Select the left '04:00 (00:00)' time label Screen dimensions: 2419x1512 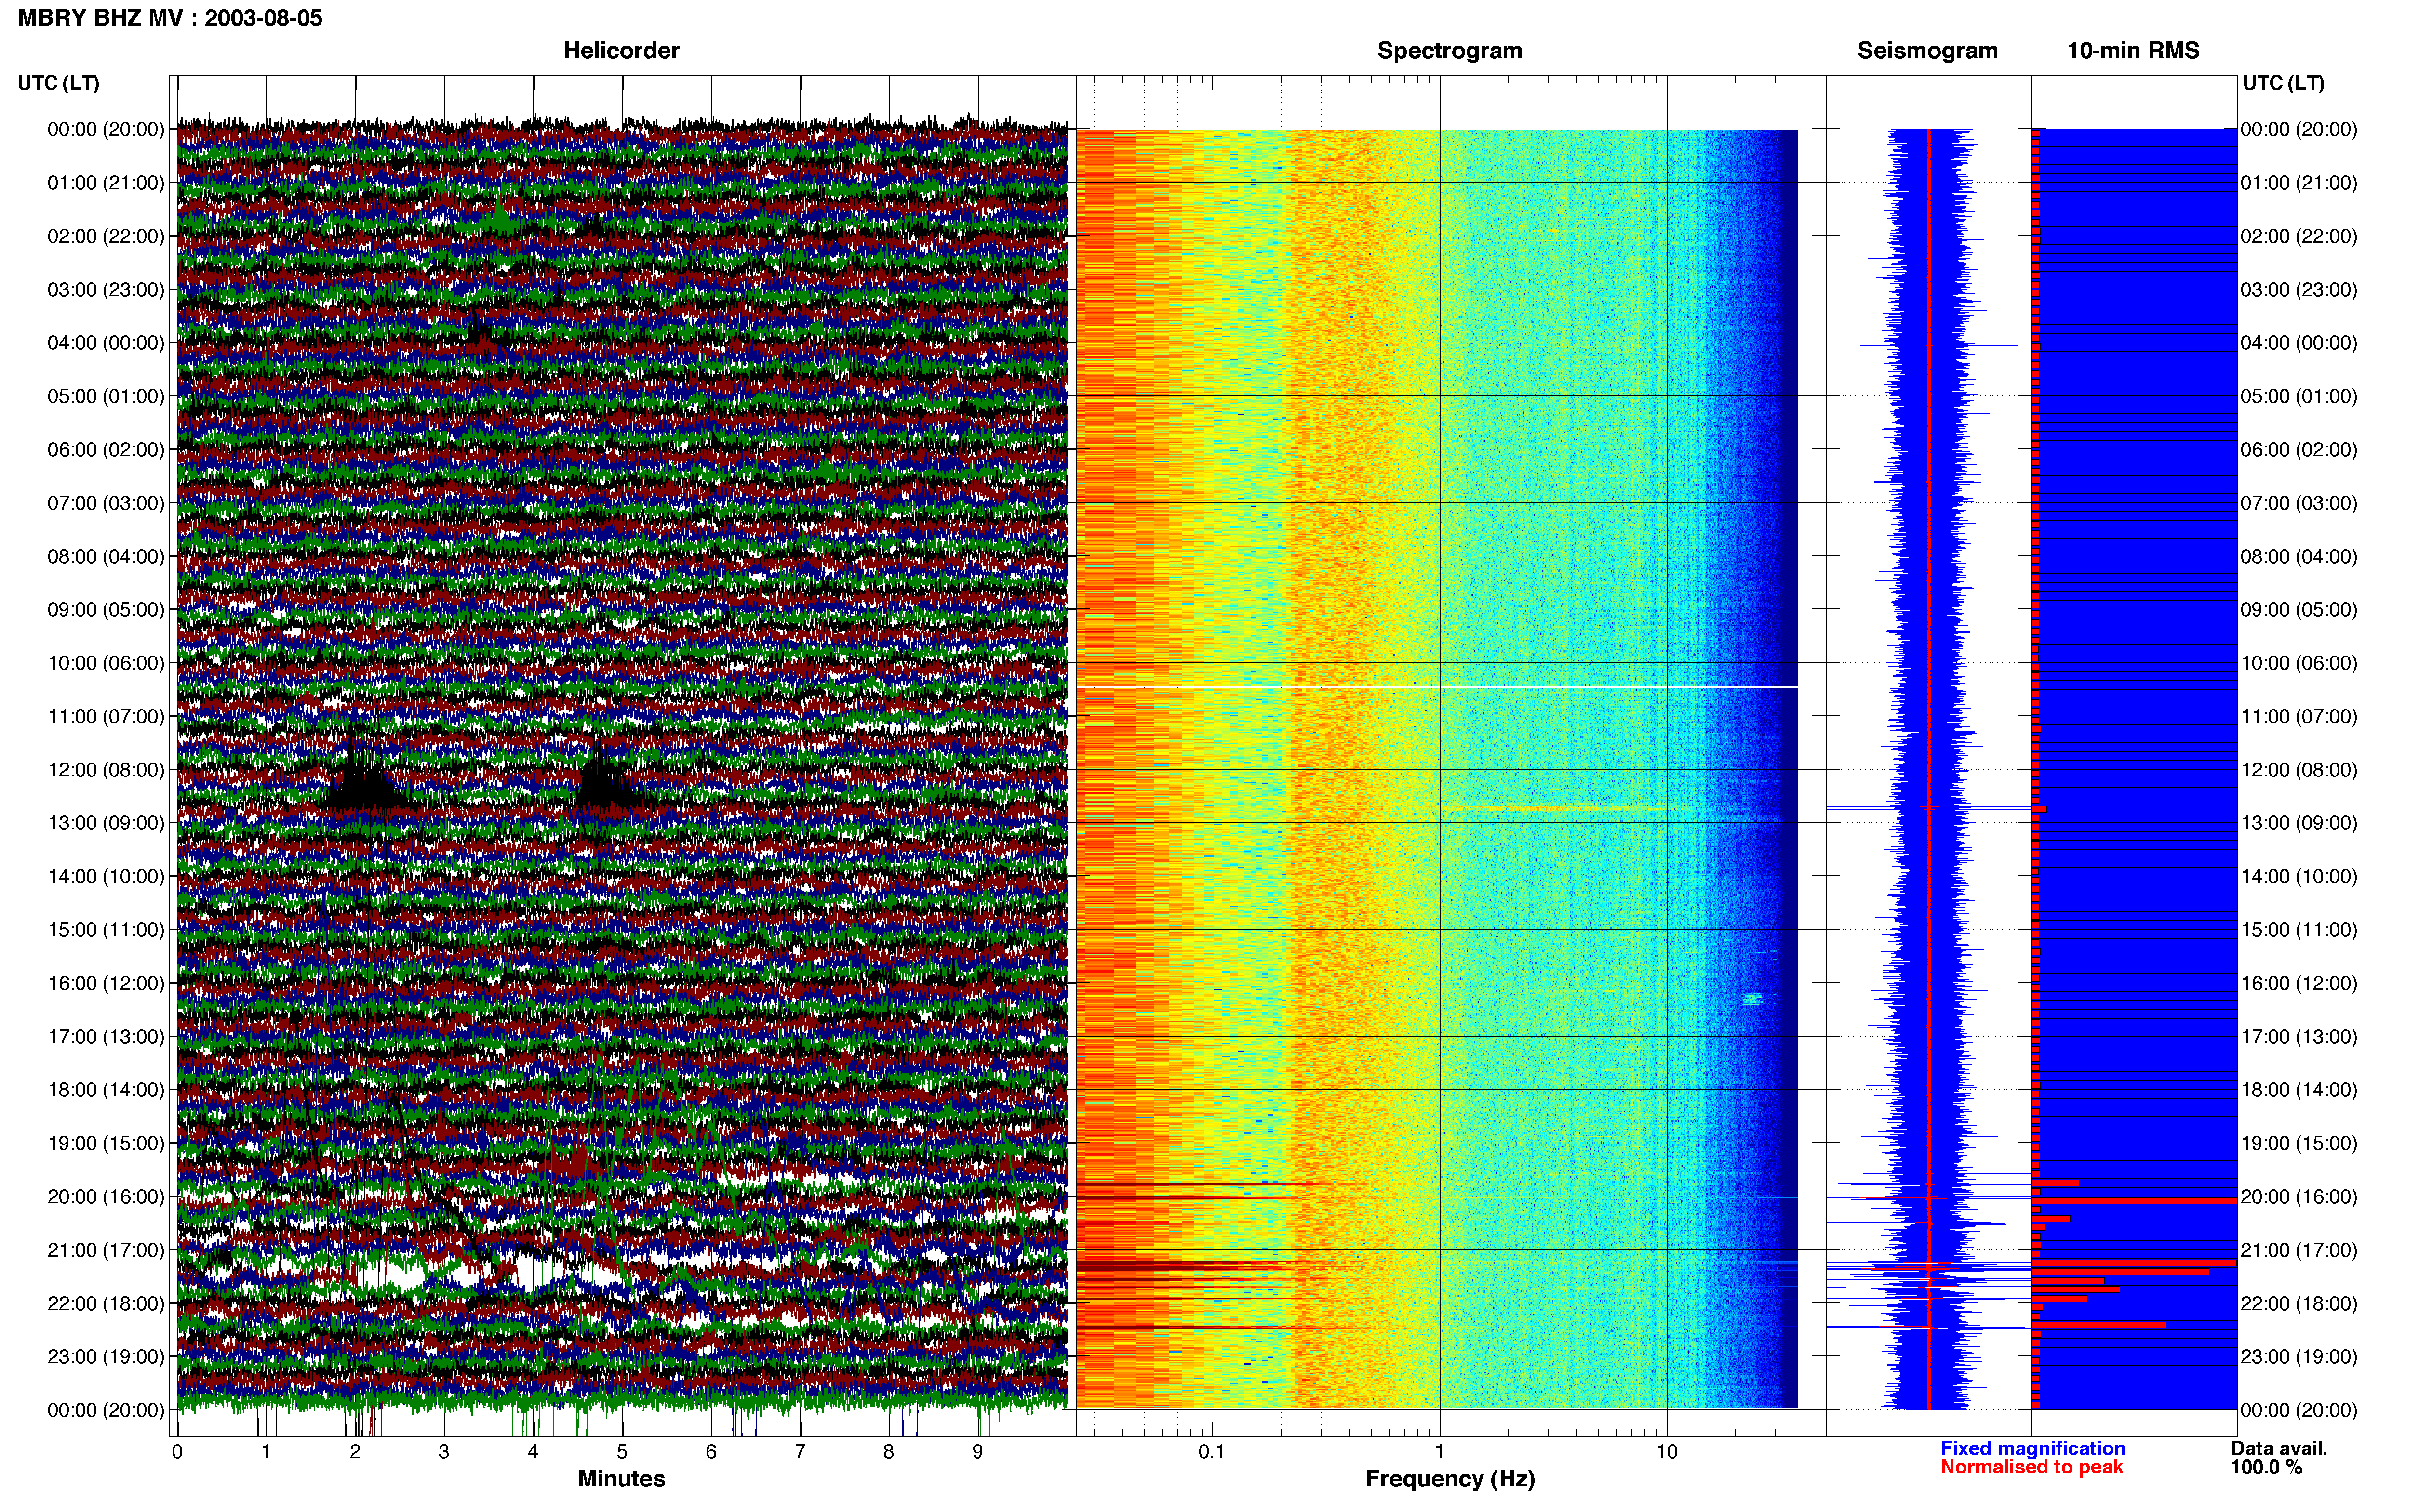point(106,343)
